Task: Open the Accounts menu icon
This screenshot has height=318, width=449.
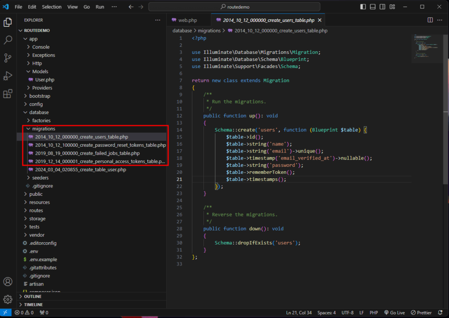Action: click(8, 282)
